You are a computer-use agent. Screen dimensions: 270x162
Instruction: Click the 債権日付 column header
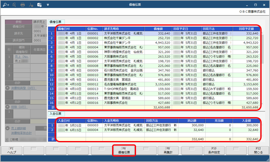tap(71, 29)
